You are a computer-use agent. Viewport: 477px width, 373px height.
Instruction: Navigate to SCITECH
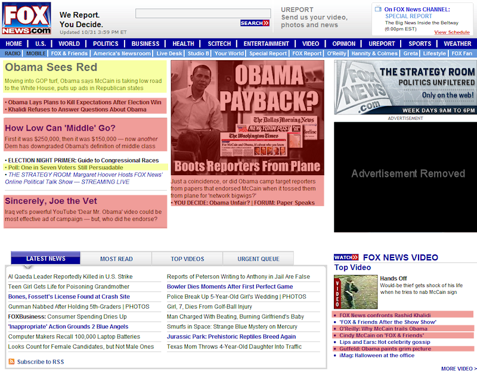point(219,43)
